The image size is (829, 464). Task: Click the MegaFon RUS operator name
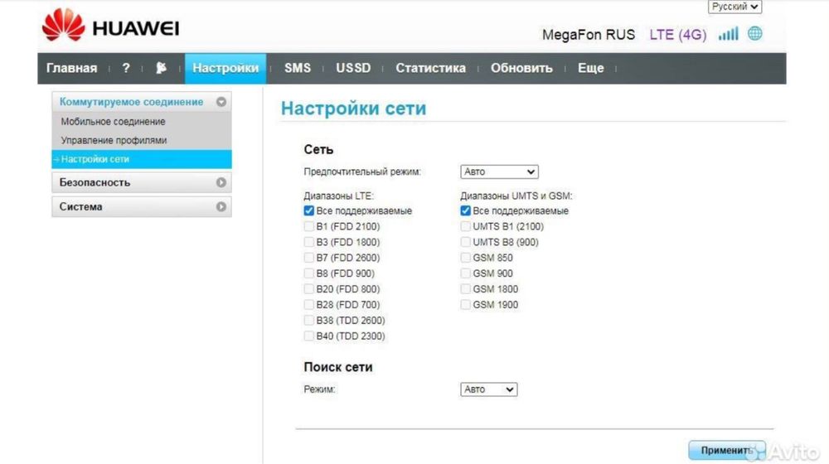click(589, 35)
